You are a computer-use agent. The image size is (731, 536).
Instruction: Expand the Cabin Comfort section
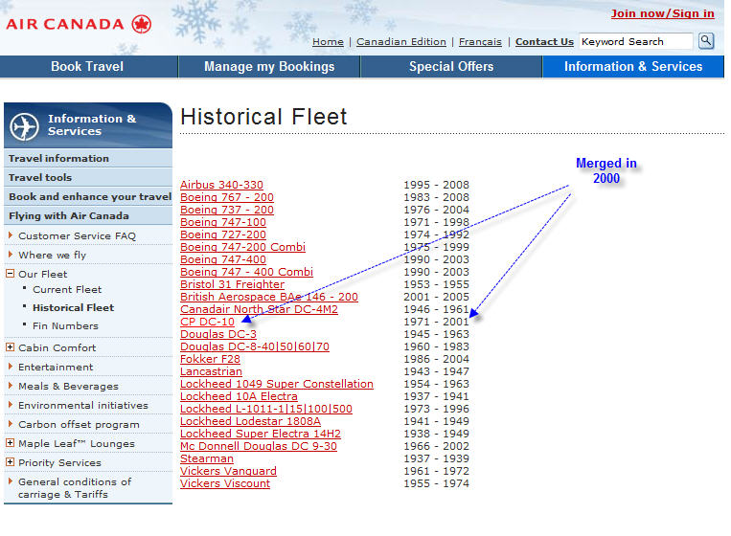coord(10,346)
